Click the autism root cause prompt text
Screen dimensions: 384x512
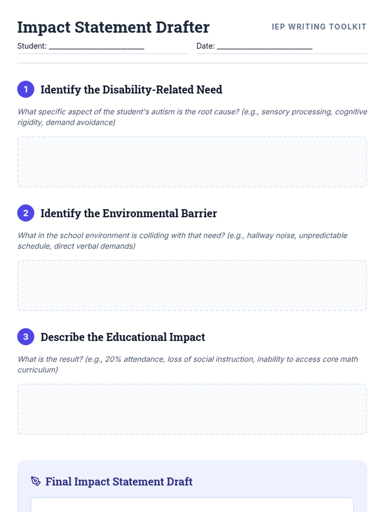click(x=192, y=117)
